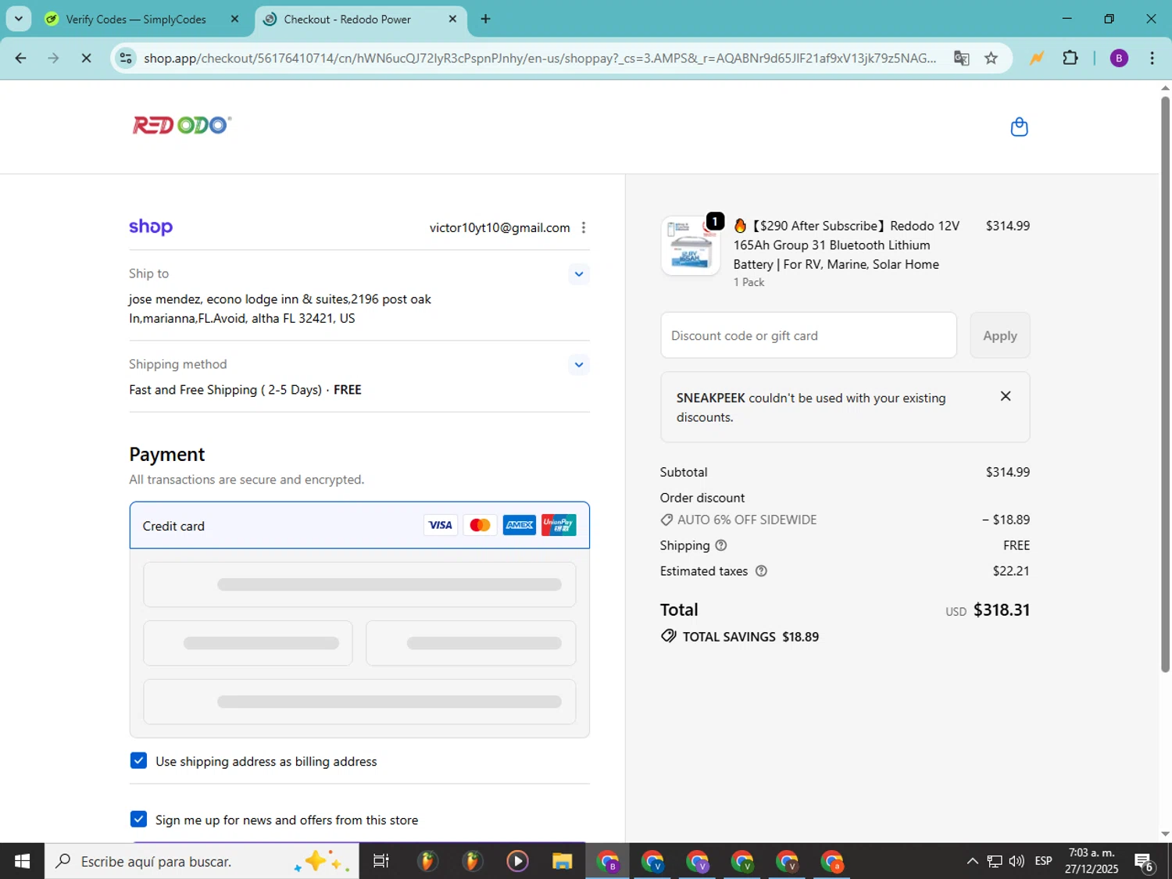Show hidden system tray icons
This screenshot has height=879, width=1172.
(972, 861)
